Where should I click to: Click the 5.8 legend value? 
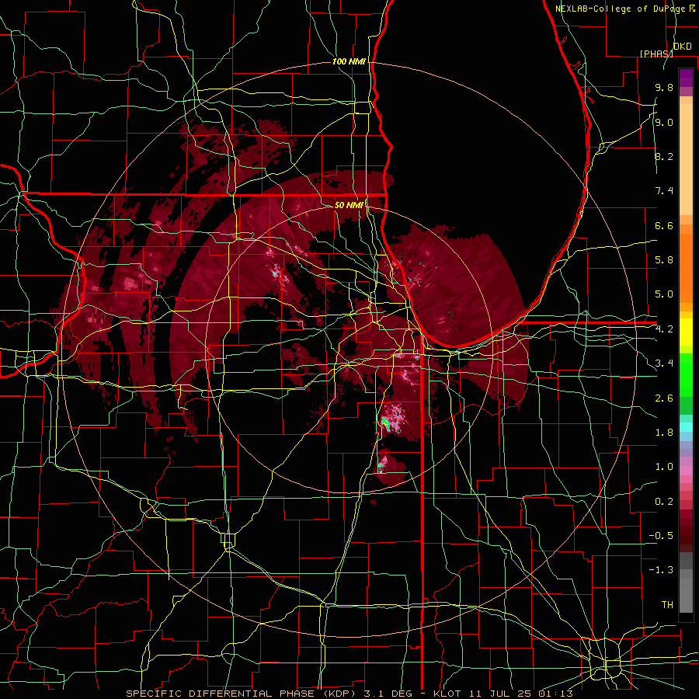[x=664, y=260]
